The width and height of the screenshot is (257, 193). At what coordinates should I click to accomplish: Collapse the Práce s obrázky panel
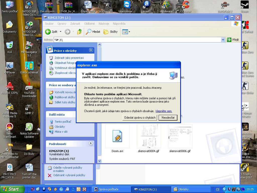(x=91, y=50)
